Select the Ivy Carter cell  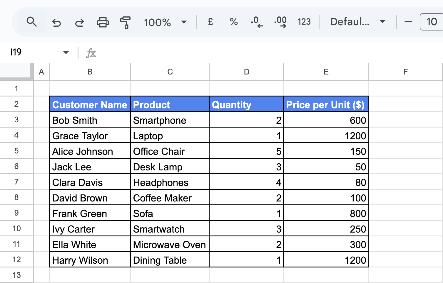(x=90, y=228)
